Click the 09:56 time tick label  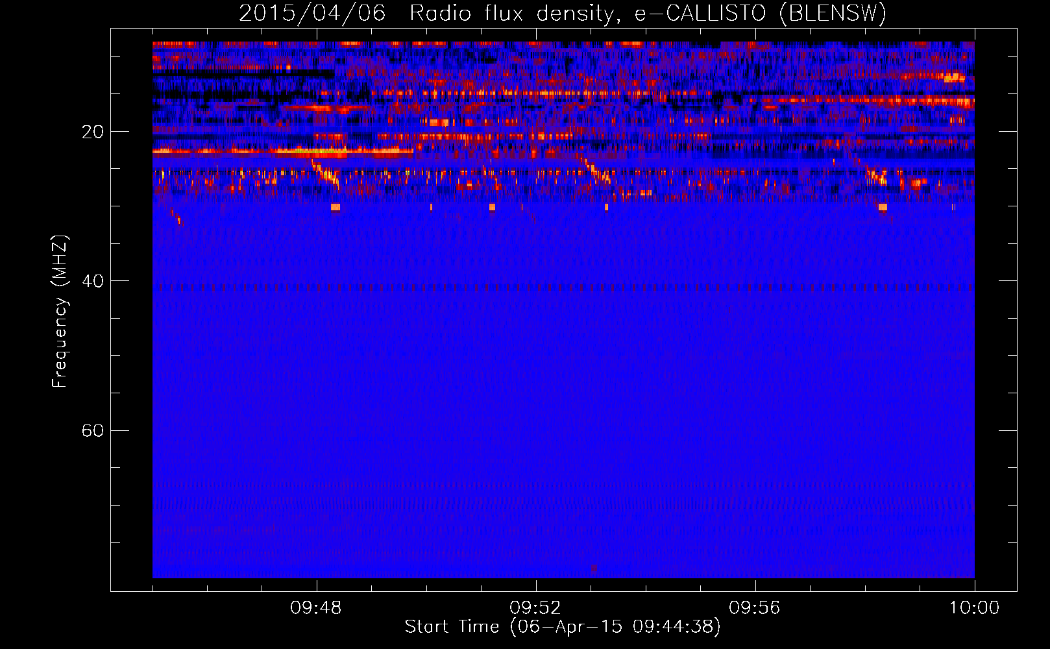point(755,608)
